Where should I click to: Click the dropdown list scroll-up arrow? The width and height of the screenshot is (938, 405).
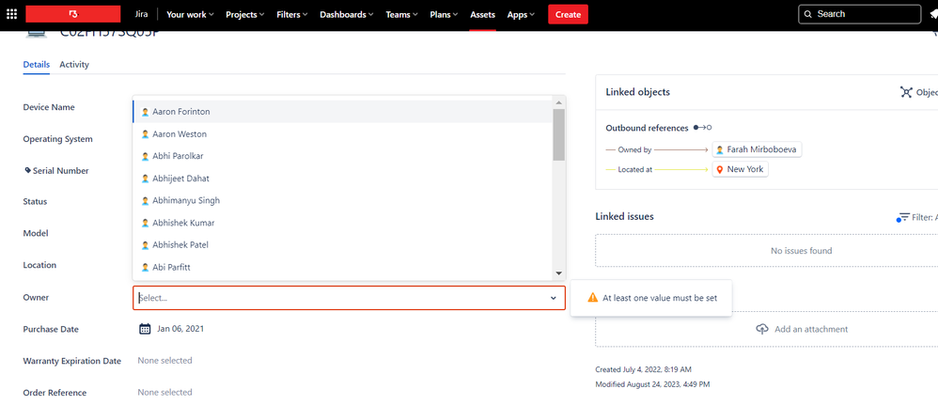coord(558,102)
